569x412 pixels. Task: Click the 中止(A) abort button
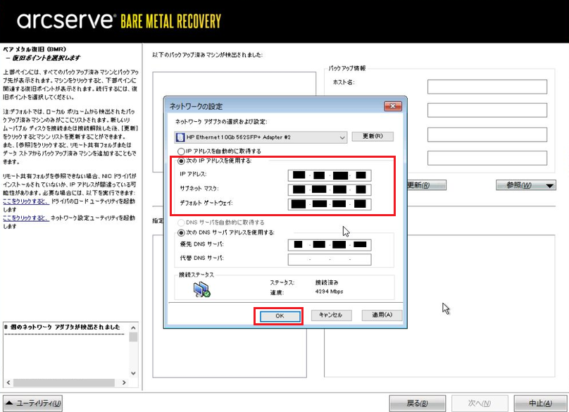[x=540, y=404]
